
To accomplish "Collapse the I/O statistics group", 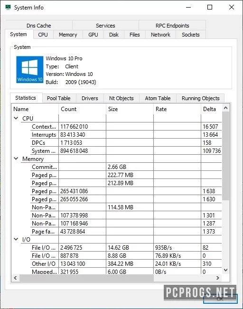I will [x=16, y=239].
